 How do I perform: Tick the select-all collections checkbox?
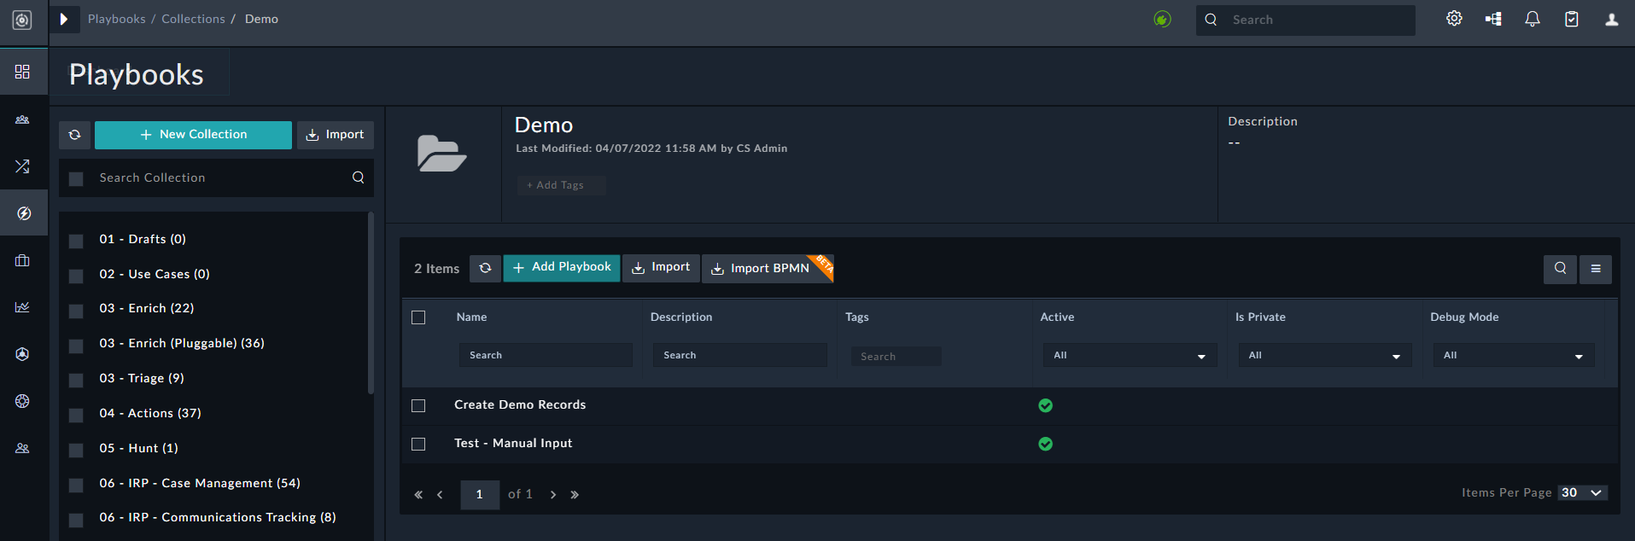pos(76,178)
